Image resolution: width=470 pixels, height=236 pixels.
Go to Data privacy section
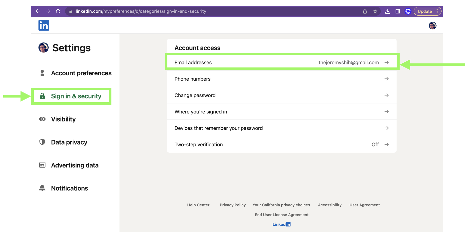point(69,142)
